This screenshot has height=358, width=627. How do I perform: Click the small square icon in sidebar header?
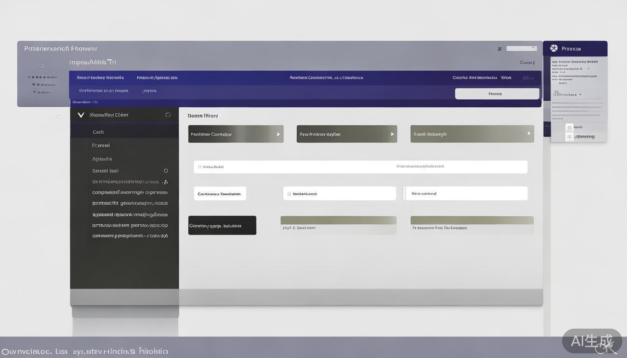coord(168,115)
